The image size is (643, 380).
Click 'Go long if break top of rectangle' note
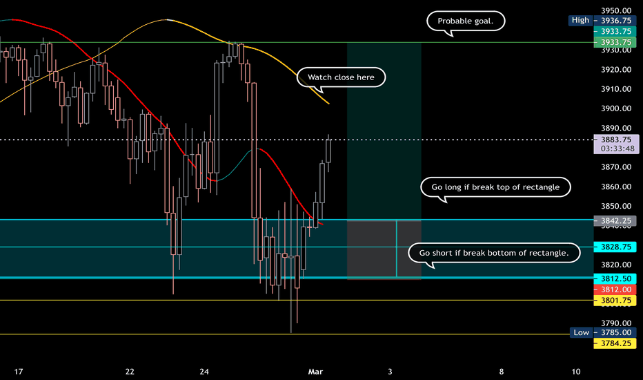(x=495, y=187)
